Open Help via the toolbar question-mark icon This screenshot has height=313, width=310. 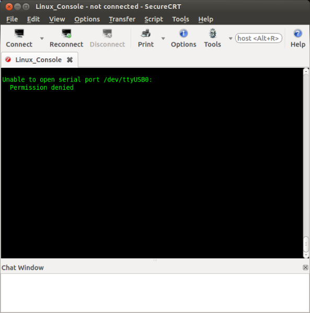tap(298, 33)
